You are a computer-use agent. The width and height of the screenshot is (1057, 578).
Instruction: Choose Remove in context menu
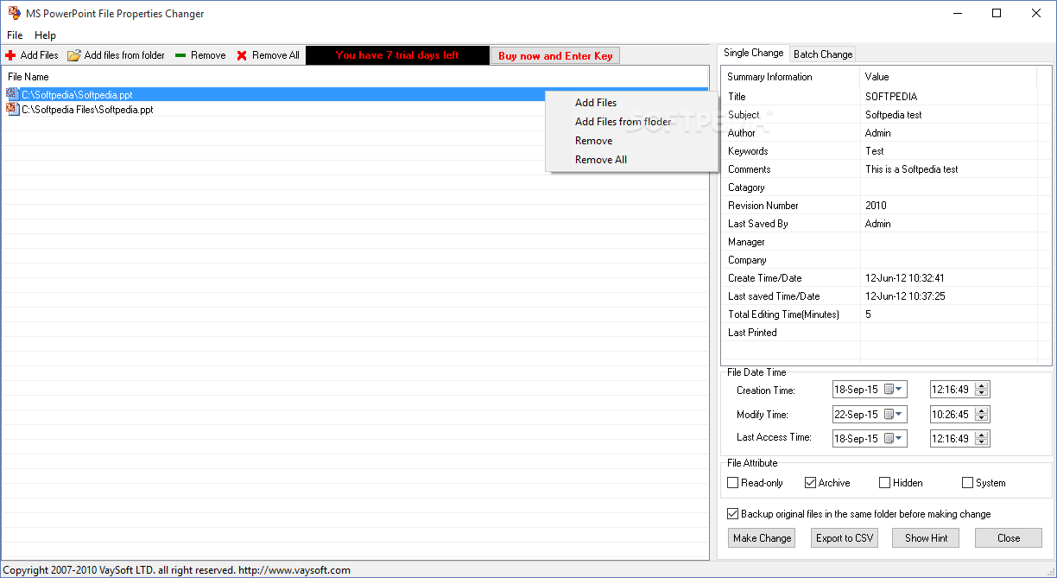(632, 141)
